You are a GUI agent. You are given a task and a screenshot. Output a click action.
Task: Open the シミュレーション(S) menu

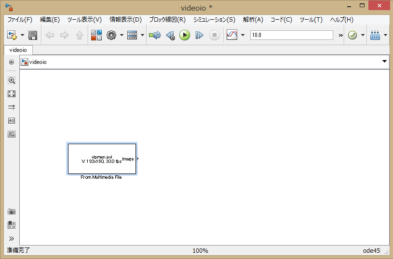(214, 20)
